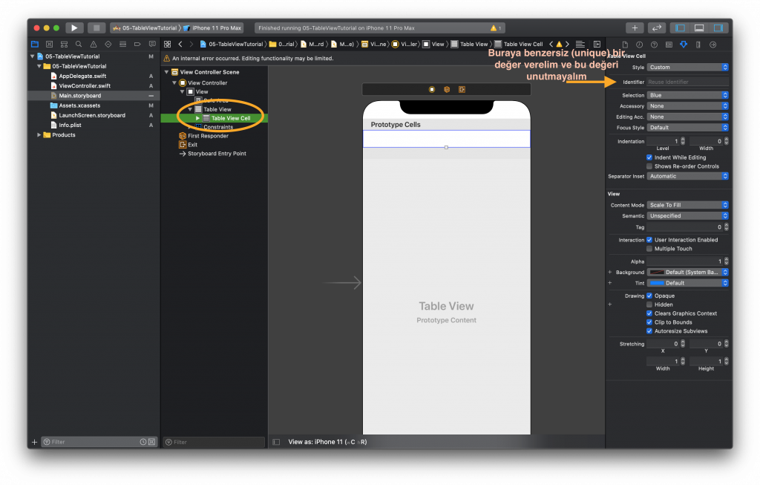This screenshot has height=485, width=760.
Task: Open the Style dropdown set to Custom
Action: click(688, 68)
